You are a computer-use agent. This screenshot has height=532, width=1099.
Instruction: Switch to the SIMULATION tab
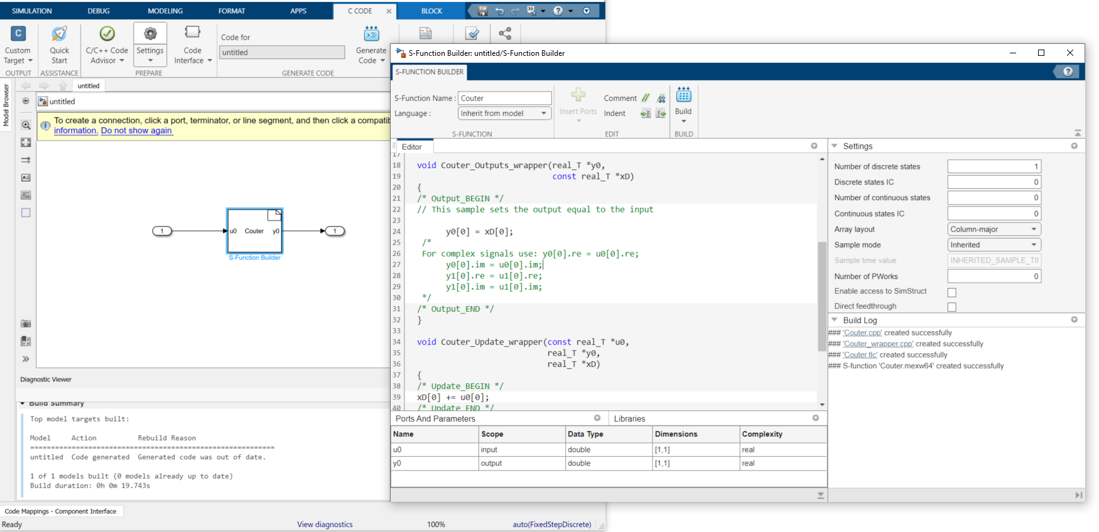click(32, 11)
